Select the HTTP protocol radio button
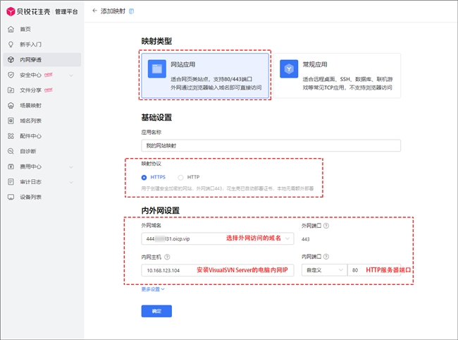The image size is (458, 340). coord(180,178)
